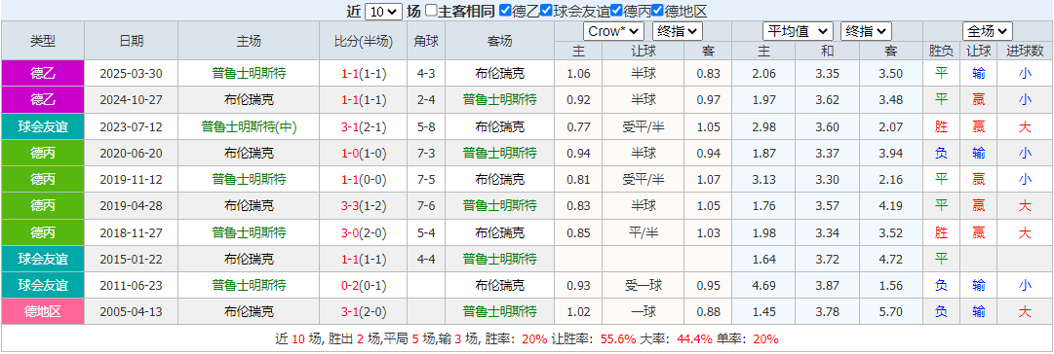Image resolution: width=1054 pixels, height=354 pixels.
Task: Select the 2024-10-27 date cell
Action: click(x=131, y=100)
